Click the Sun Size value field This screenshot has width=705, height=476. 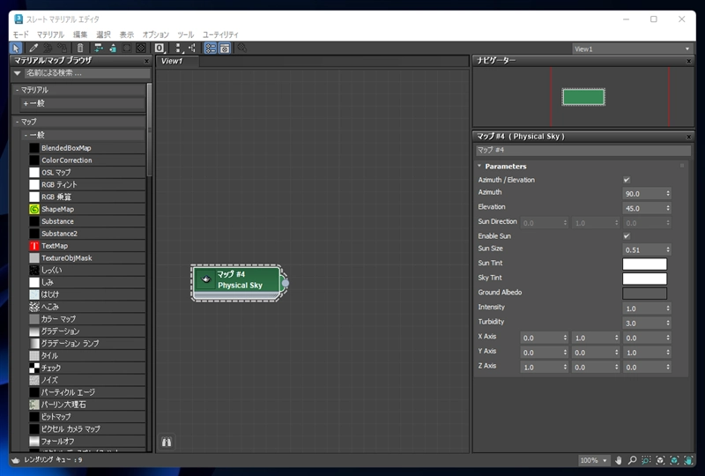[644, 249]
